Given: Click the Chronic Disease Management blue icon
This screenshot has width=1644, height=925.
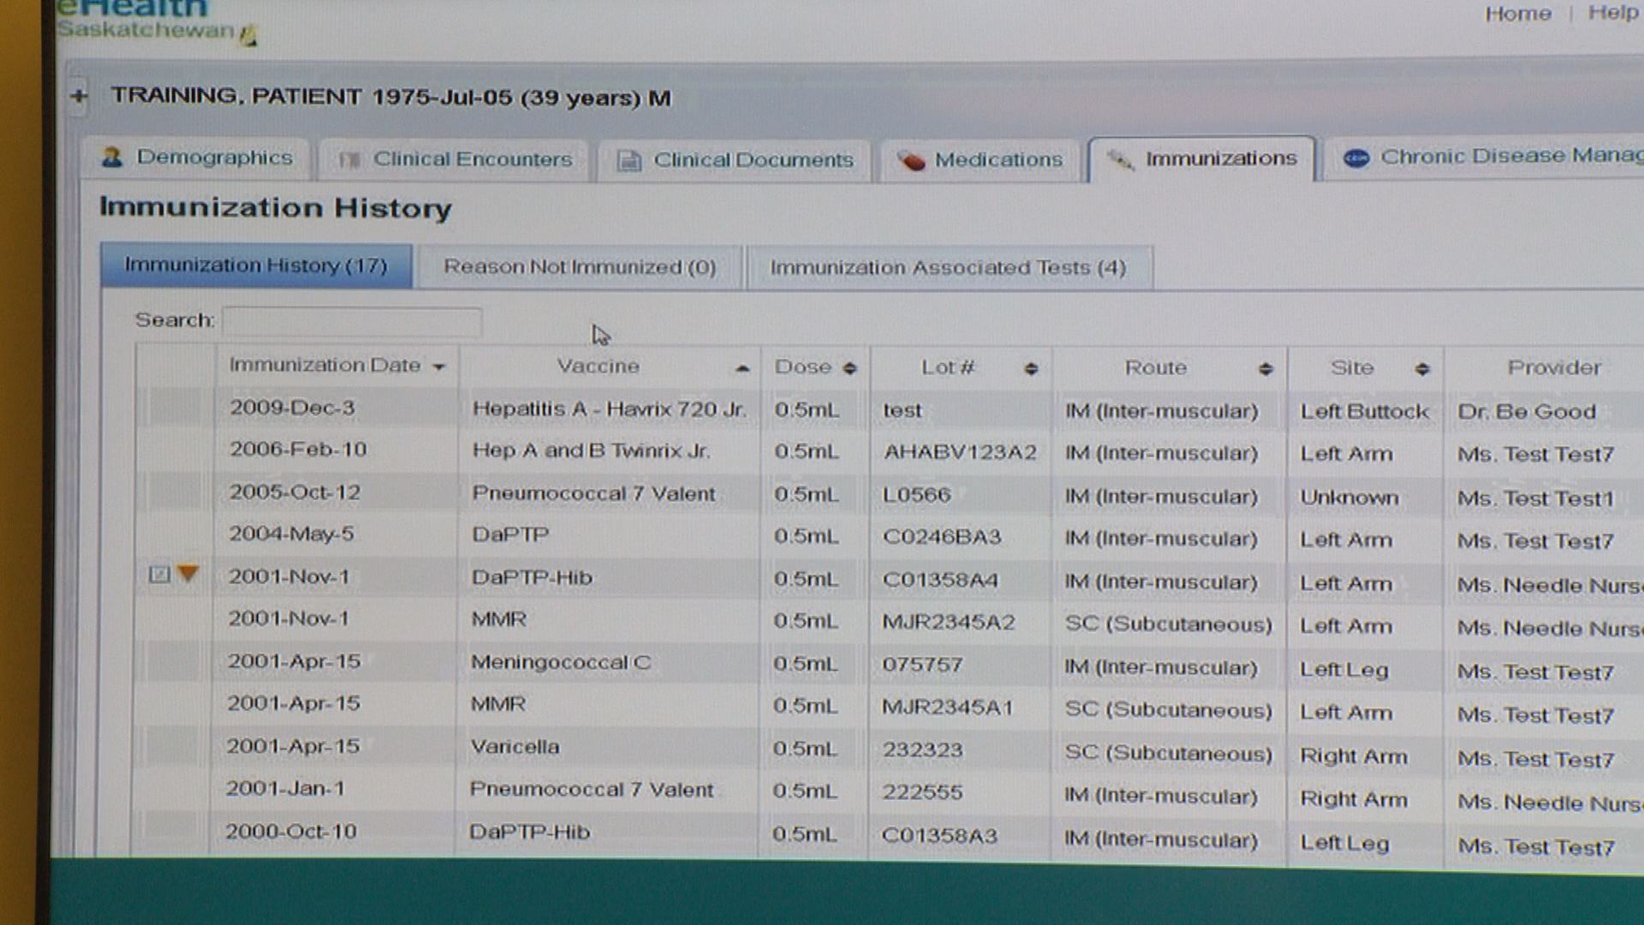Looking at the screenshot, I should [1355, 158].
